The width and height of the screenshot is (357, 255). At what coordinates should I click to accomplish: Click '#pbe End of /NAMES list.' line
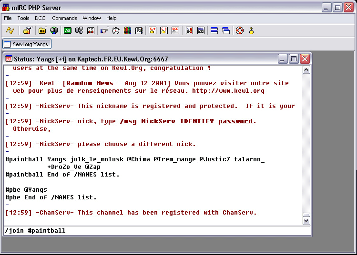click(x=51, y=197)
